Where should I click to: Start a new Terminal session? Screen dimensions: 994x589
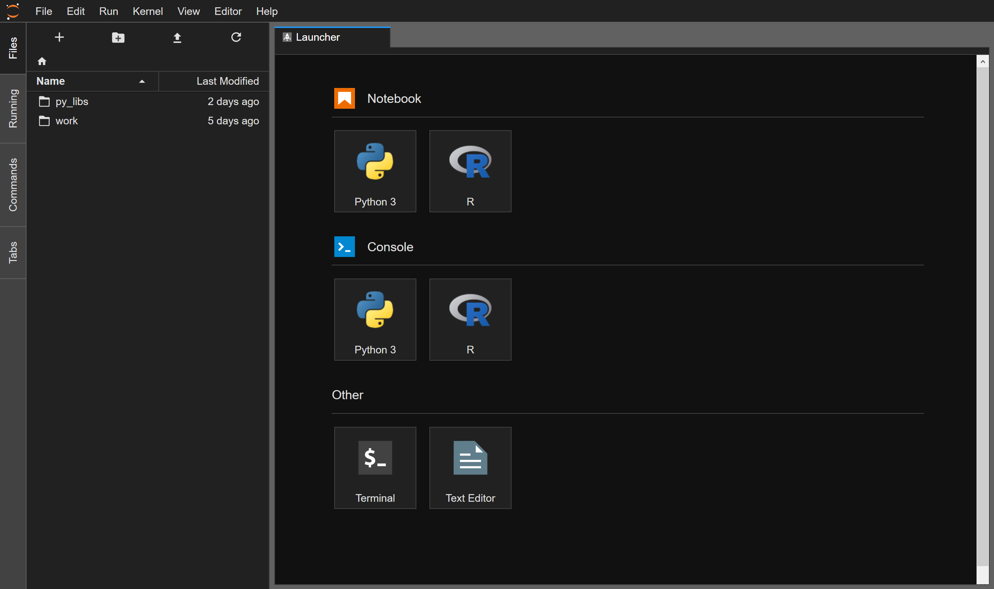(x=375, y=468)
